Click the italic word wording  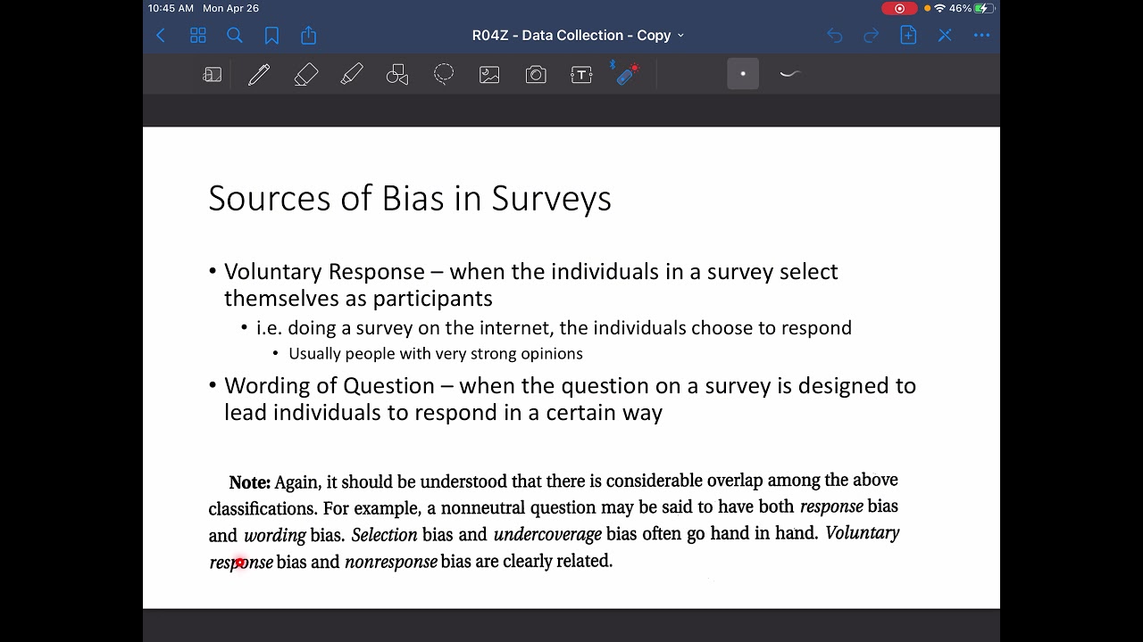[275, 536]
